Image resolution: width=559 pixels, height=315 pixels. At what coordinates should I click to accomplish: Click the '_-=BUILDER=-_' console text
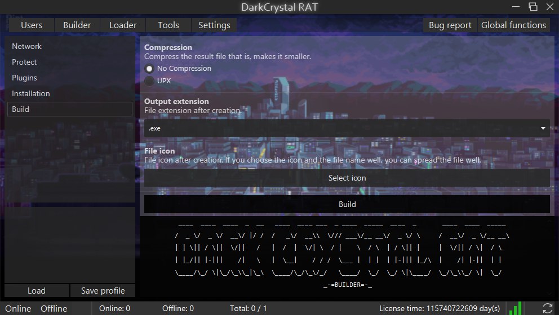coord(348,285)
